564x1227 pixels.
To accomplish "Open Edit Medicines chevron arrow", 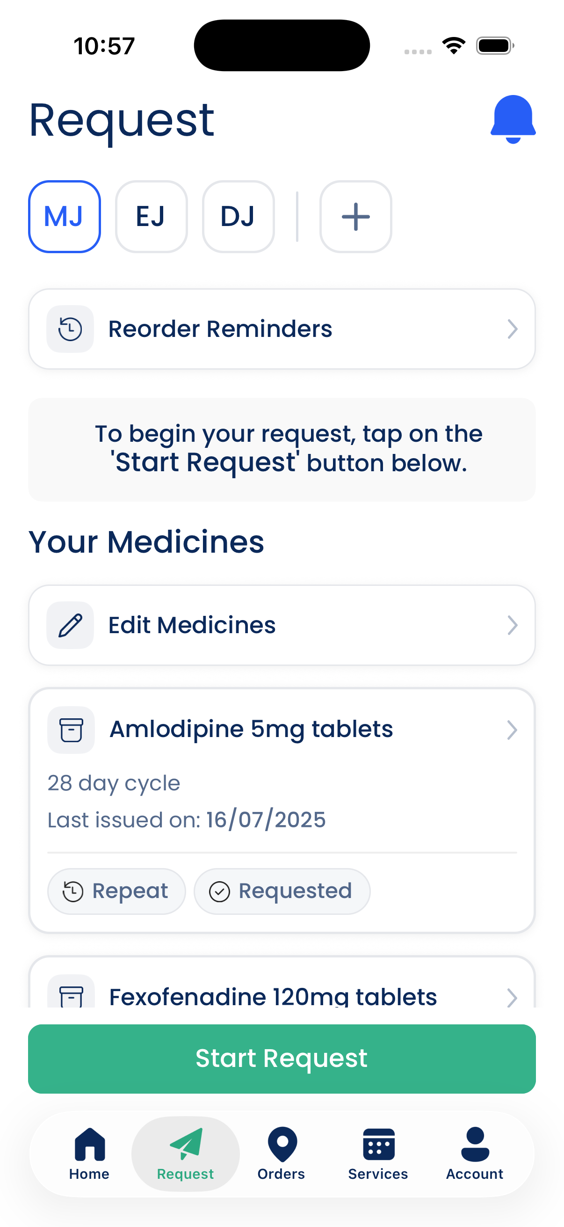I will coord(512,625).
